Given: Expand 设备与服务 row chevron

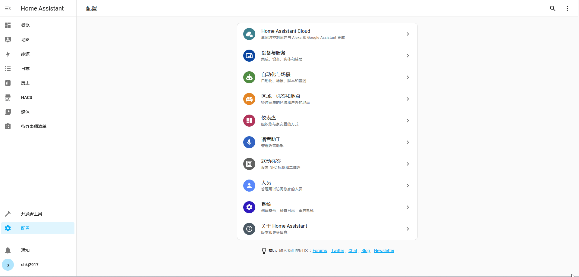Looking at the screenshot, I should click(408, 56).
